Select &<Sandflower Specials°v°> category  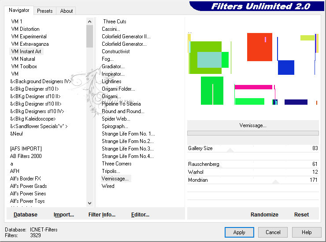39,126
